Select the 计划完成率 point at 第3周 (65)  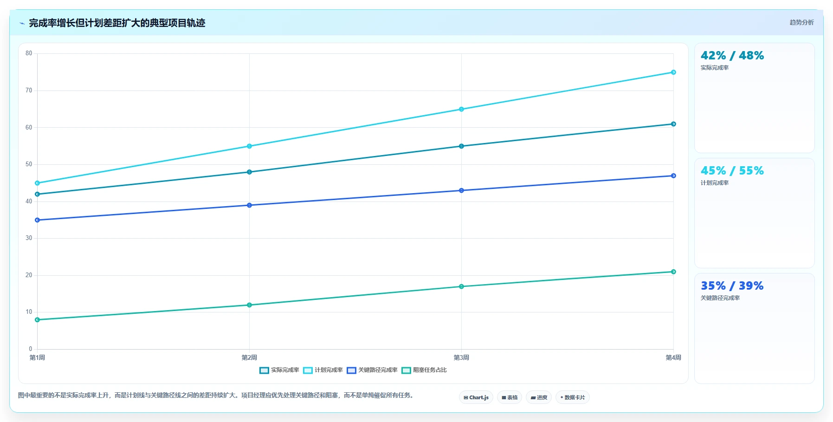(461, 109)
